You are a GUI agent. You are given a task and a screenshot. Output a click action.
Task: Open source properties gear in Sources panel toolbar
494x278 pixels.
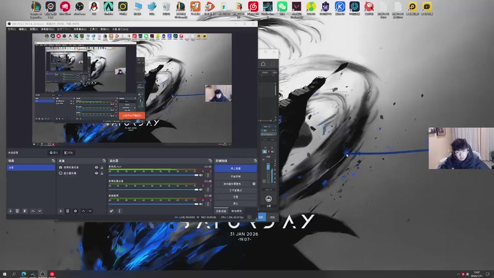pyautogui.click(x=75, y=211)
